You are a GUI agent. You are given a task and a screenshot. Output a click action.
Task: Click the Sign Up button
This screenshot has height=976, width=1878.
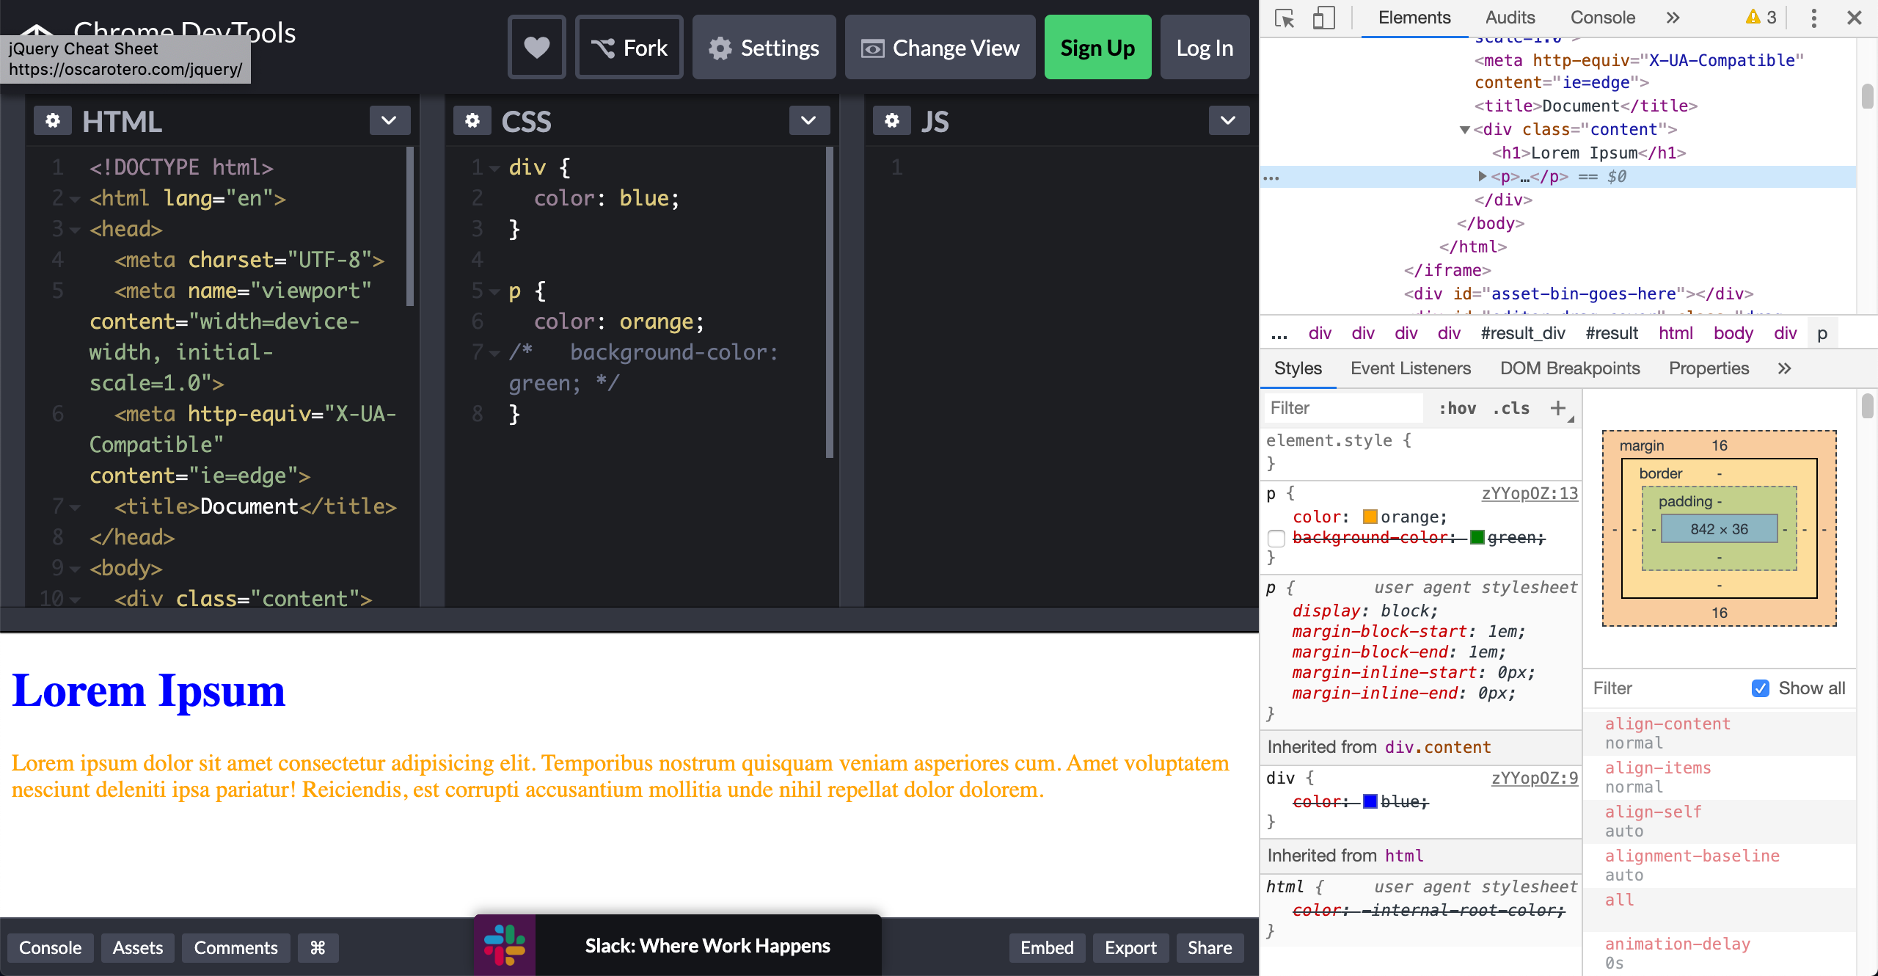(1097, 47)
